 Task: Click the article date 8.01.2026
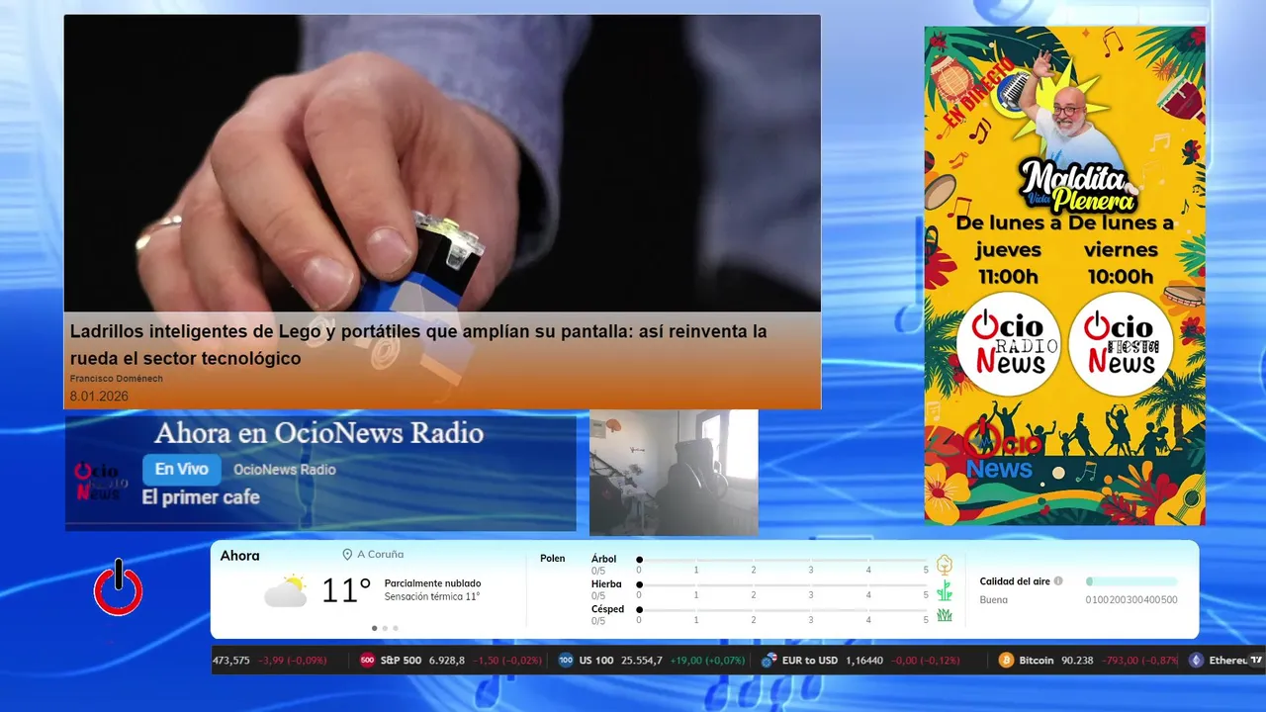pos(99,397)
